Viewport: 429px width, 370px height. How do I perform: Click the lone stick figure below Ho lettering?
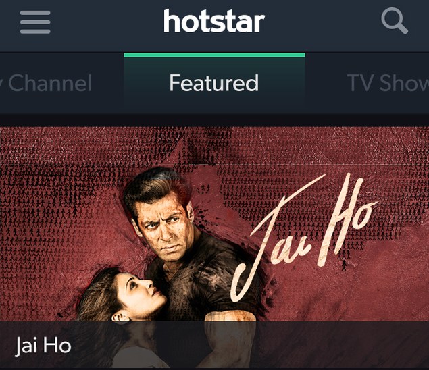[344, 265]
